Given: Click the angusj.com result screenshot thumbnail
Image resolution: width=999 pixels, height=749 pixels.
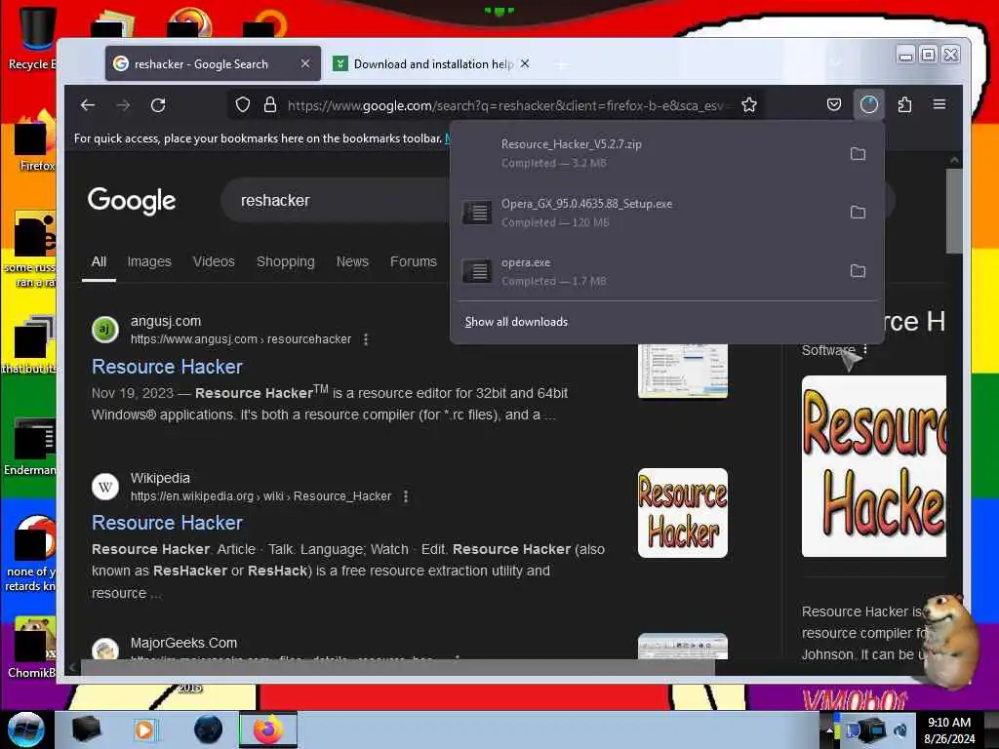Looking at the screenshot, I should [682, 372].
